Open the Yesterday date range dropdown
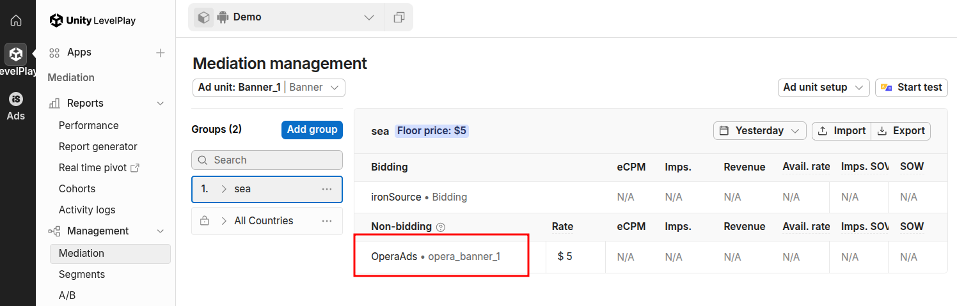 (760, 131)
